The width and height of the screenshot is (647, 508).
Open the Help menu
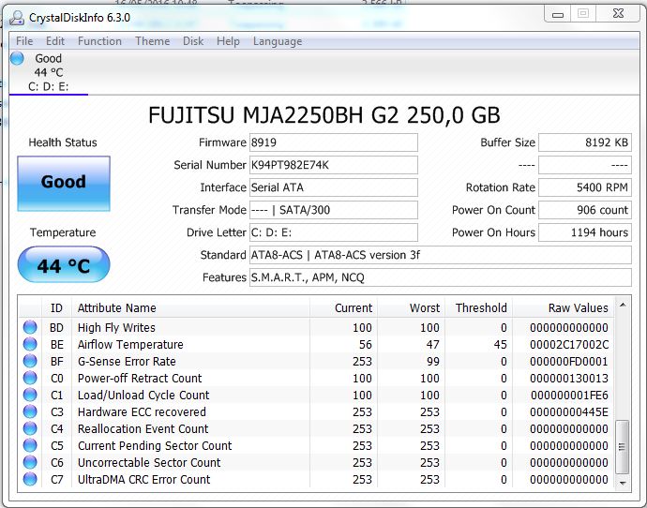click(x=228, y=41)
